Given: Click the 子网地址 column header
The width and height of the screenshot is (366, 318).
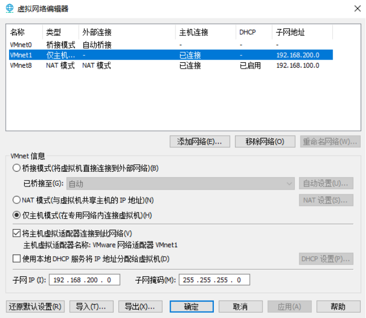Looking at the screenshot, I should [x=302, y=32].
